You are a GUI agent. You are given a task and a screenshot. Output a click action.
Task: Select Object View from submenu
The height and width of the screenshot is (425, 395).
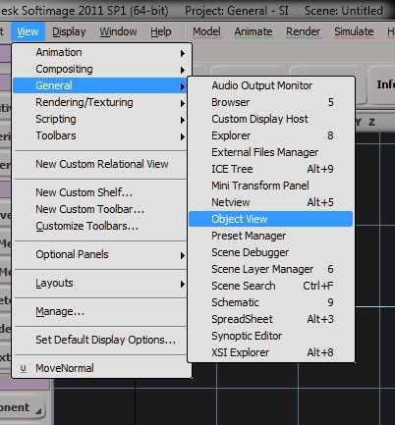pos(271,219)
